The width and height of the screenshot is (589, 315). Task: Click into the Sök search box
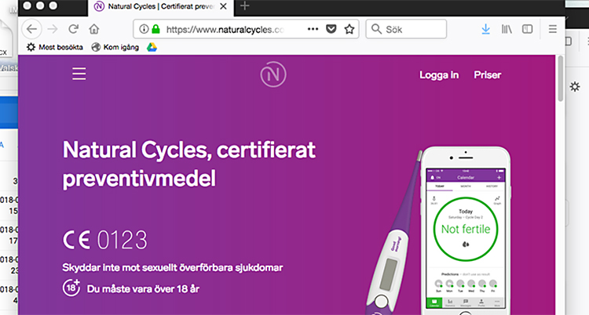tap(406, 29)
